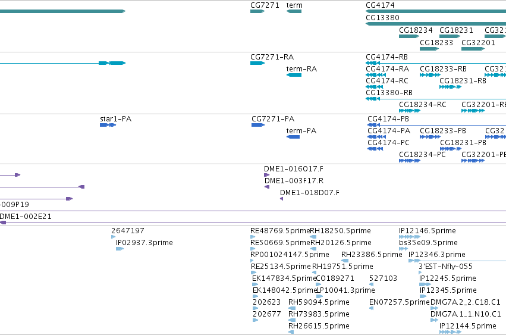The image size is (506, 335).
Task: Click protein CG4174-PC
Action: (375, 149)
